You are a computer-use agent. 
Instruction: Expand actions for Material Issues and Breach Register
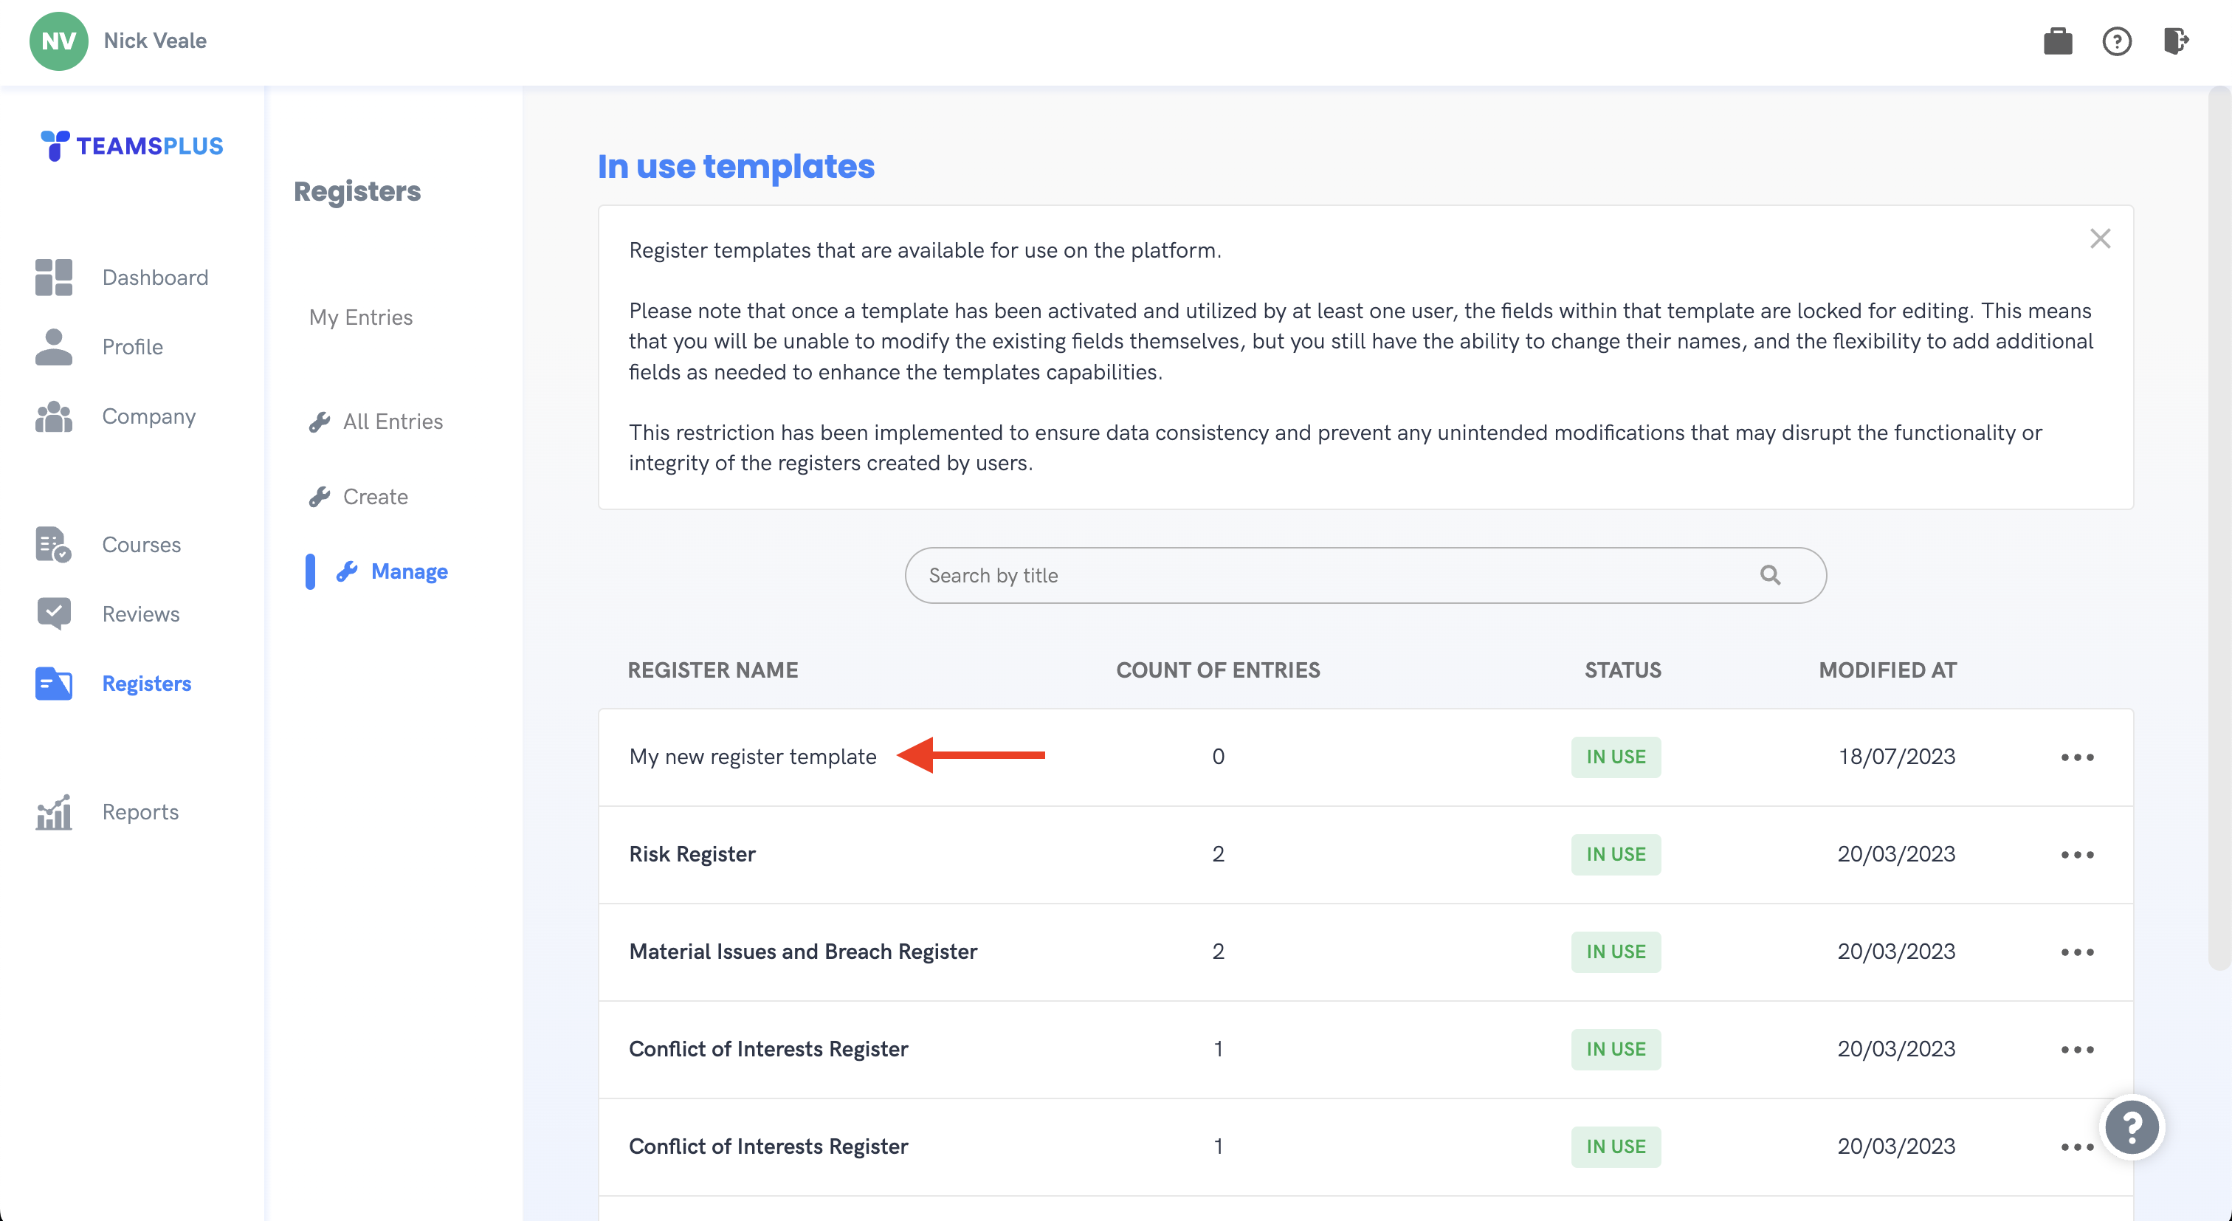2077,952
